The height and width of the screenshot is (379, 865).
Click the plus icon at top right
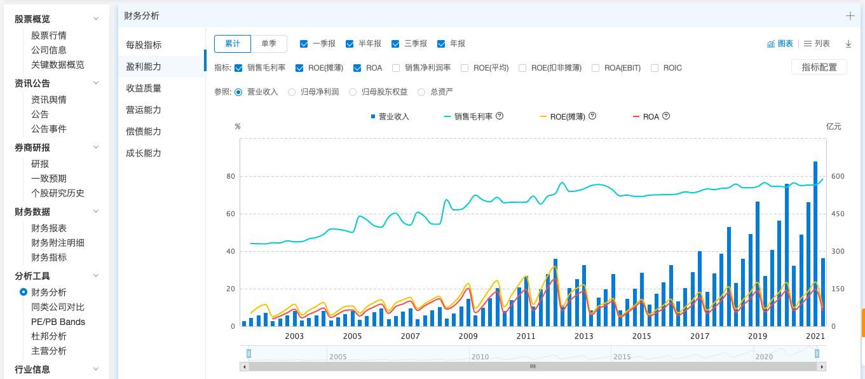850,15
